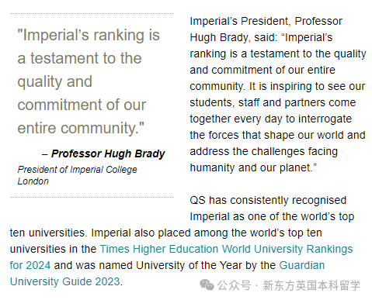The image size is (372, 300).
Task: Click the text 'humanity and our planet.'
Action: point(253,167)
